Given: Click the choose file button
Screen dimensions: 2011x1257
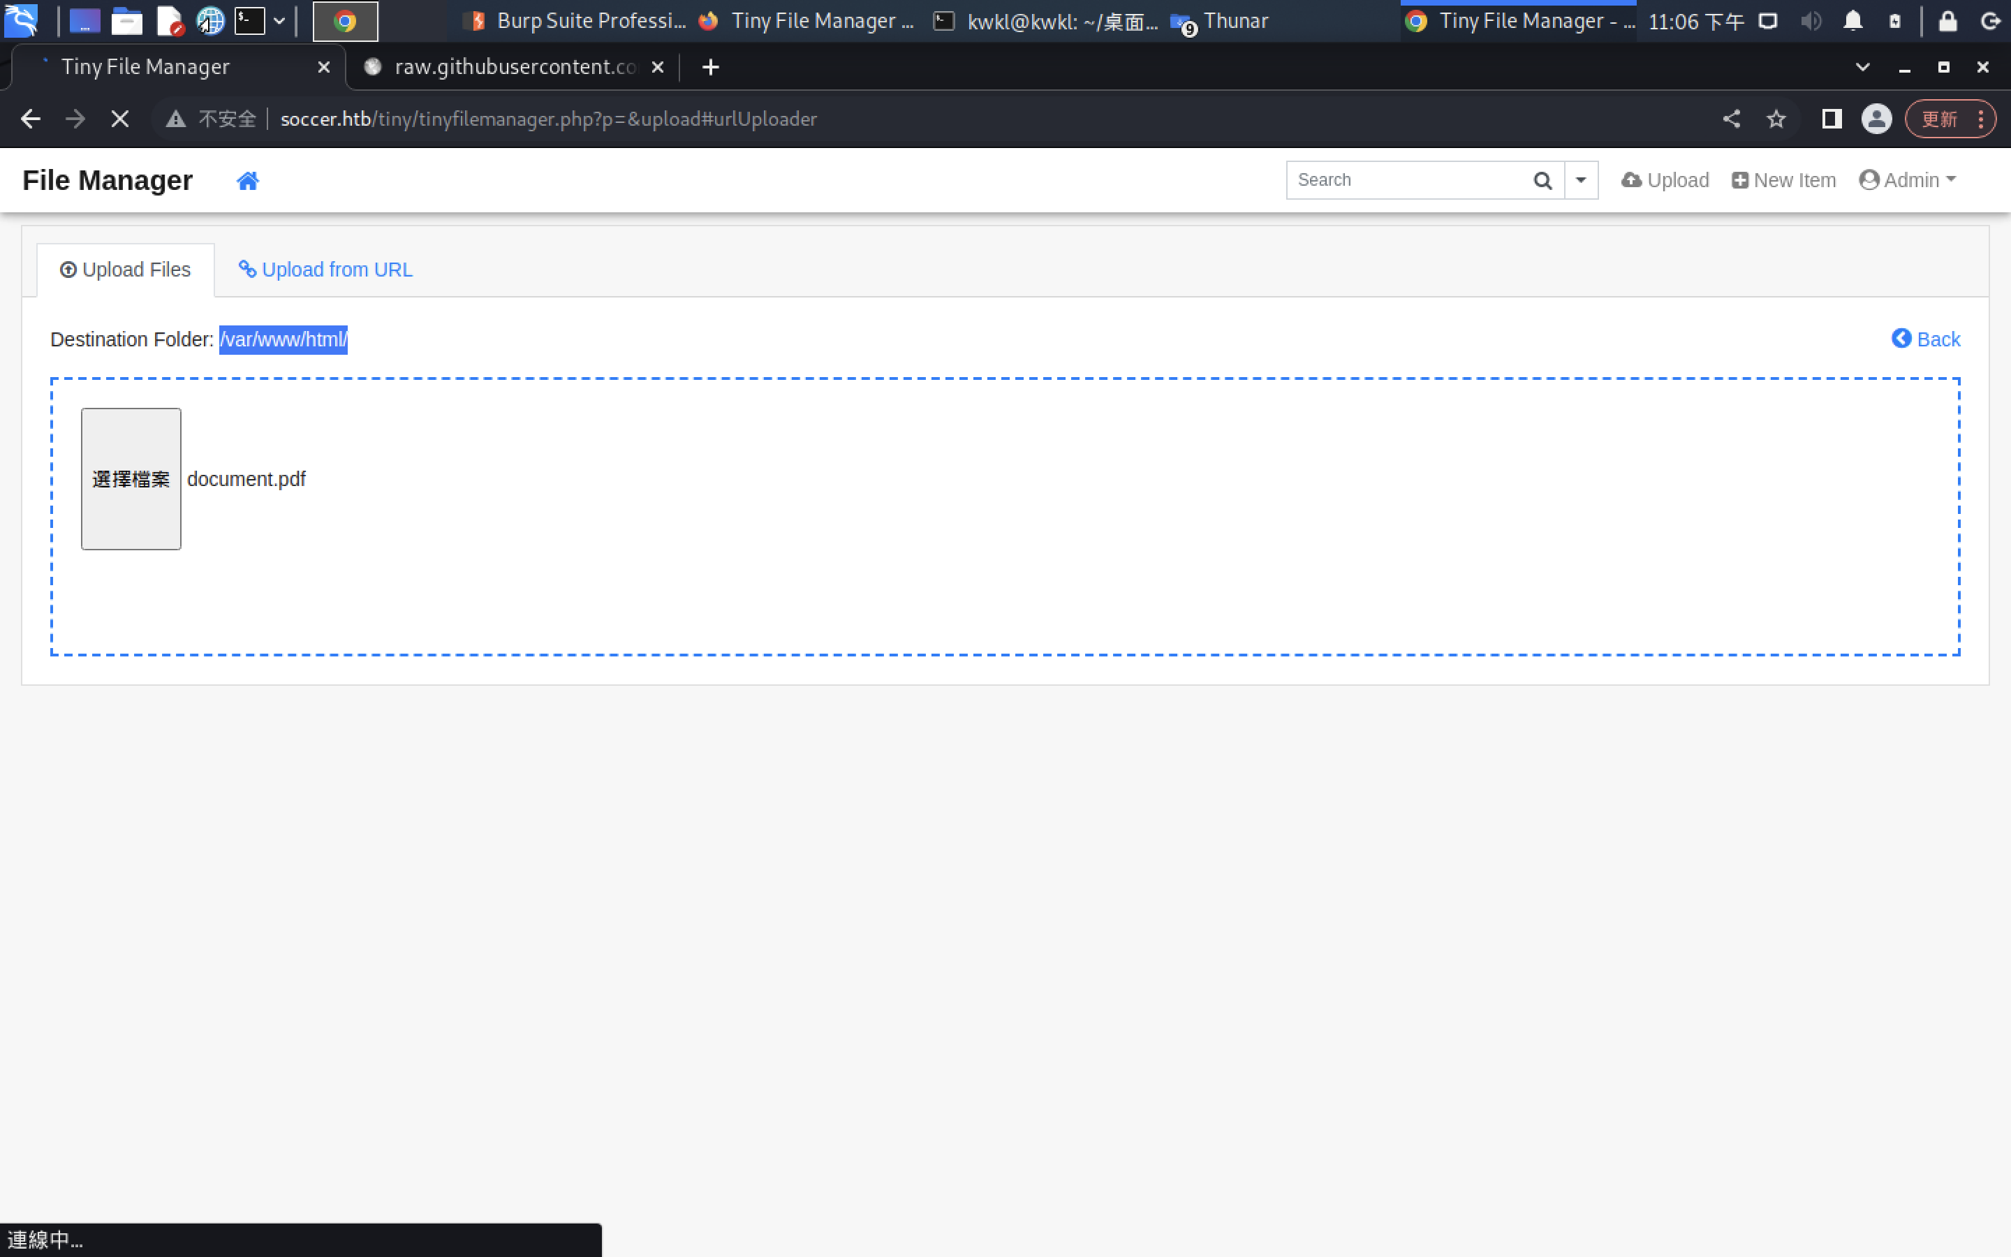Looking at the screenshot, I should (x=131, y=479).
